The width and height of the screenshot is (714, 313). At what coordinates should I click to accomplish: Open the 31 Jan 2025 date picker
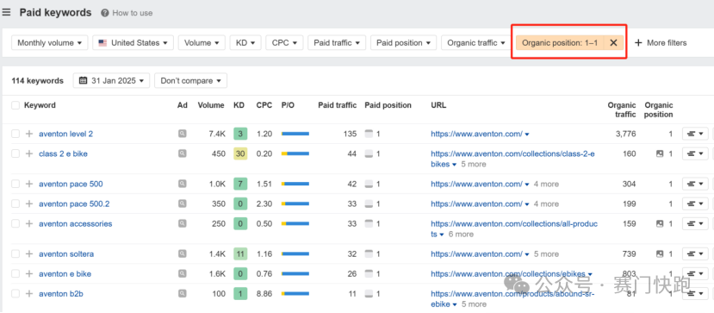point(112,81)
